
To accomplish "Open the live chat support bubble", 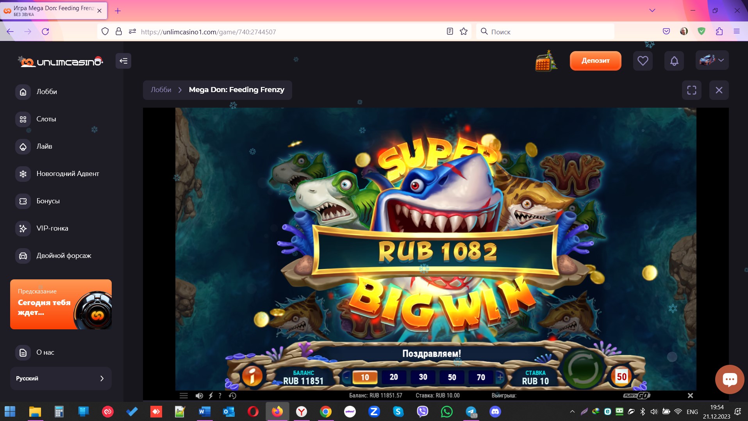I will click(729, 379).
